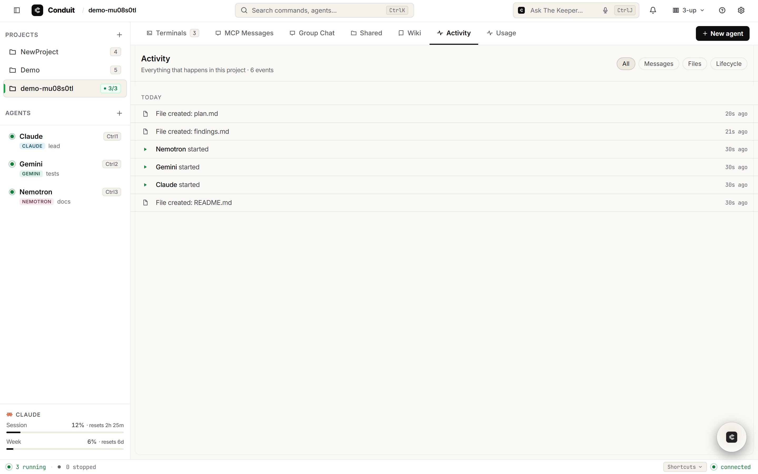758x474 pixels.
Task: Click the file icon beside README.md
Action: click(145, 203)
